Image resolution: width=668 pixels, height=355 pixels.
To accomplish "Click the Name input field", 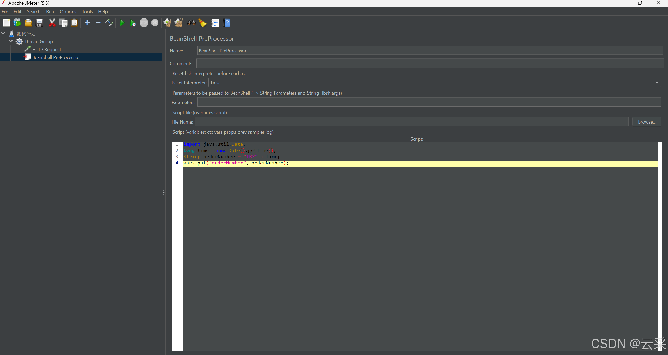I will pyautogui.click(x=430, y=51).
